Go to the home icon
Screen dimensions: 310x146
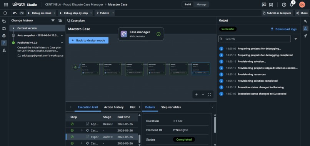point(5,13)
